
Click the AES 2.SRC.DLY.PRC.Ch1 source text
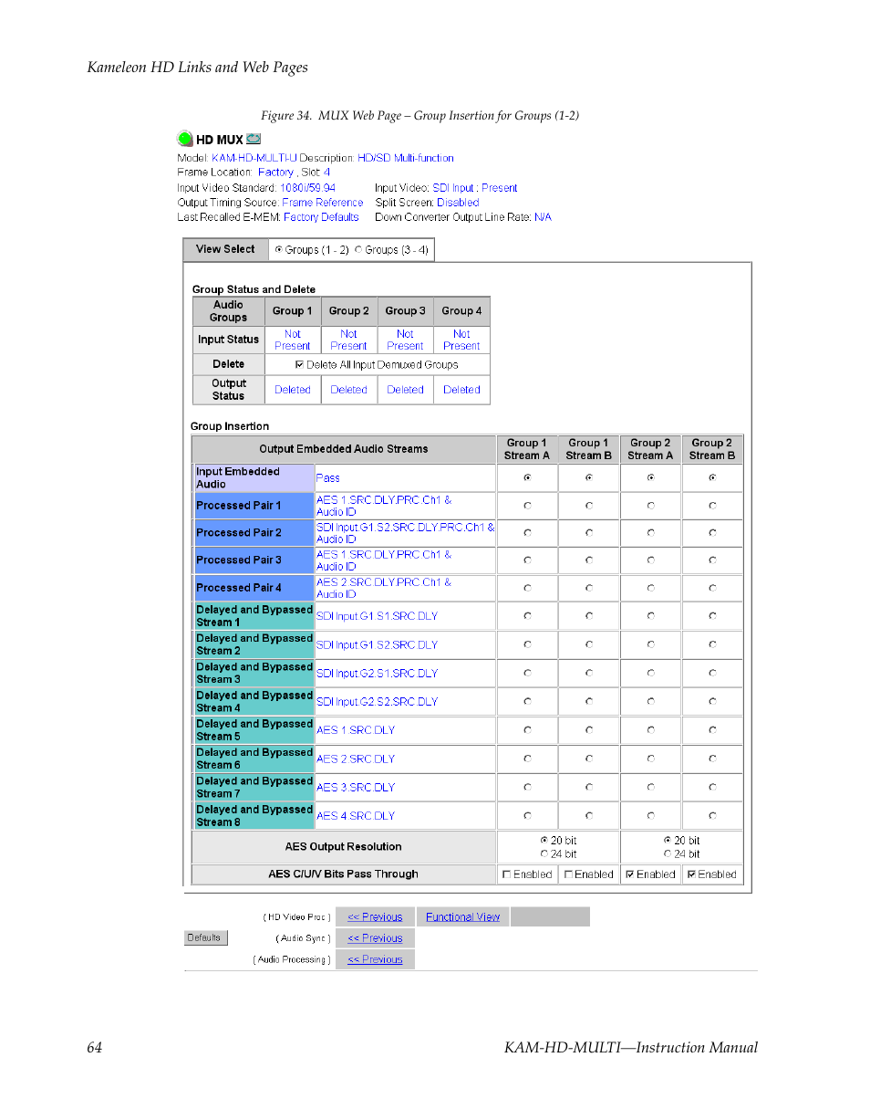(x=383, y=588)
